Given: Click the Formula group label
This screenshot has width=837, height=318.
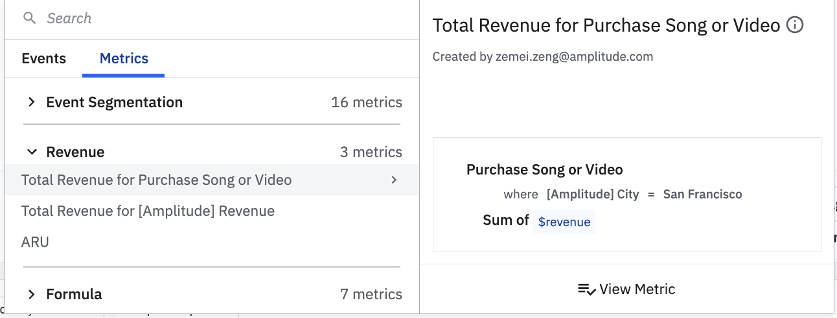Looking at the screenshot, I should coord(74,294).
